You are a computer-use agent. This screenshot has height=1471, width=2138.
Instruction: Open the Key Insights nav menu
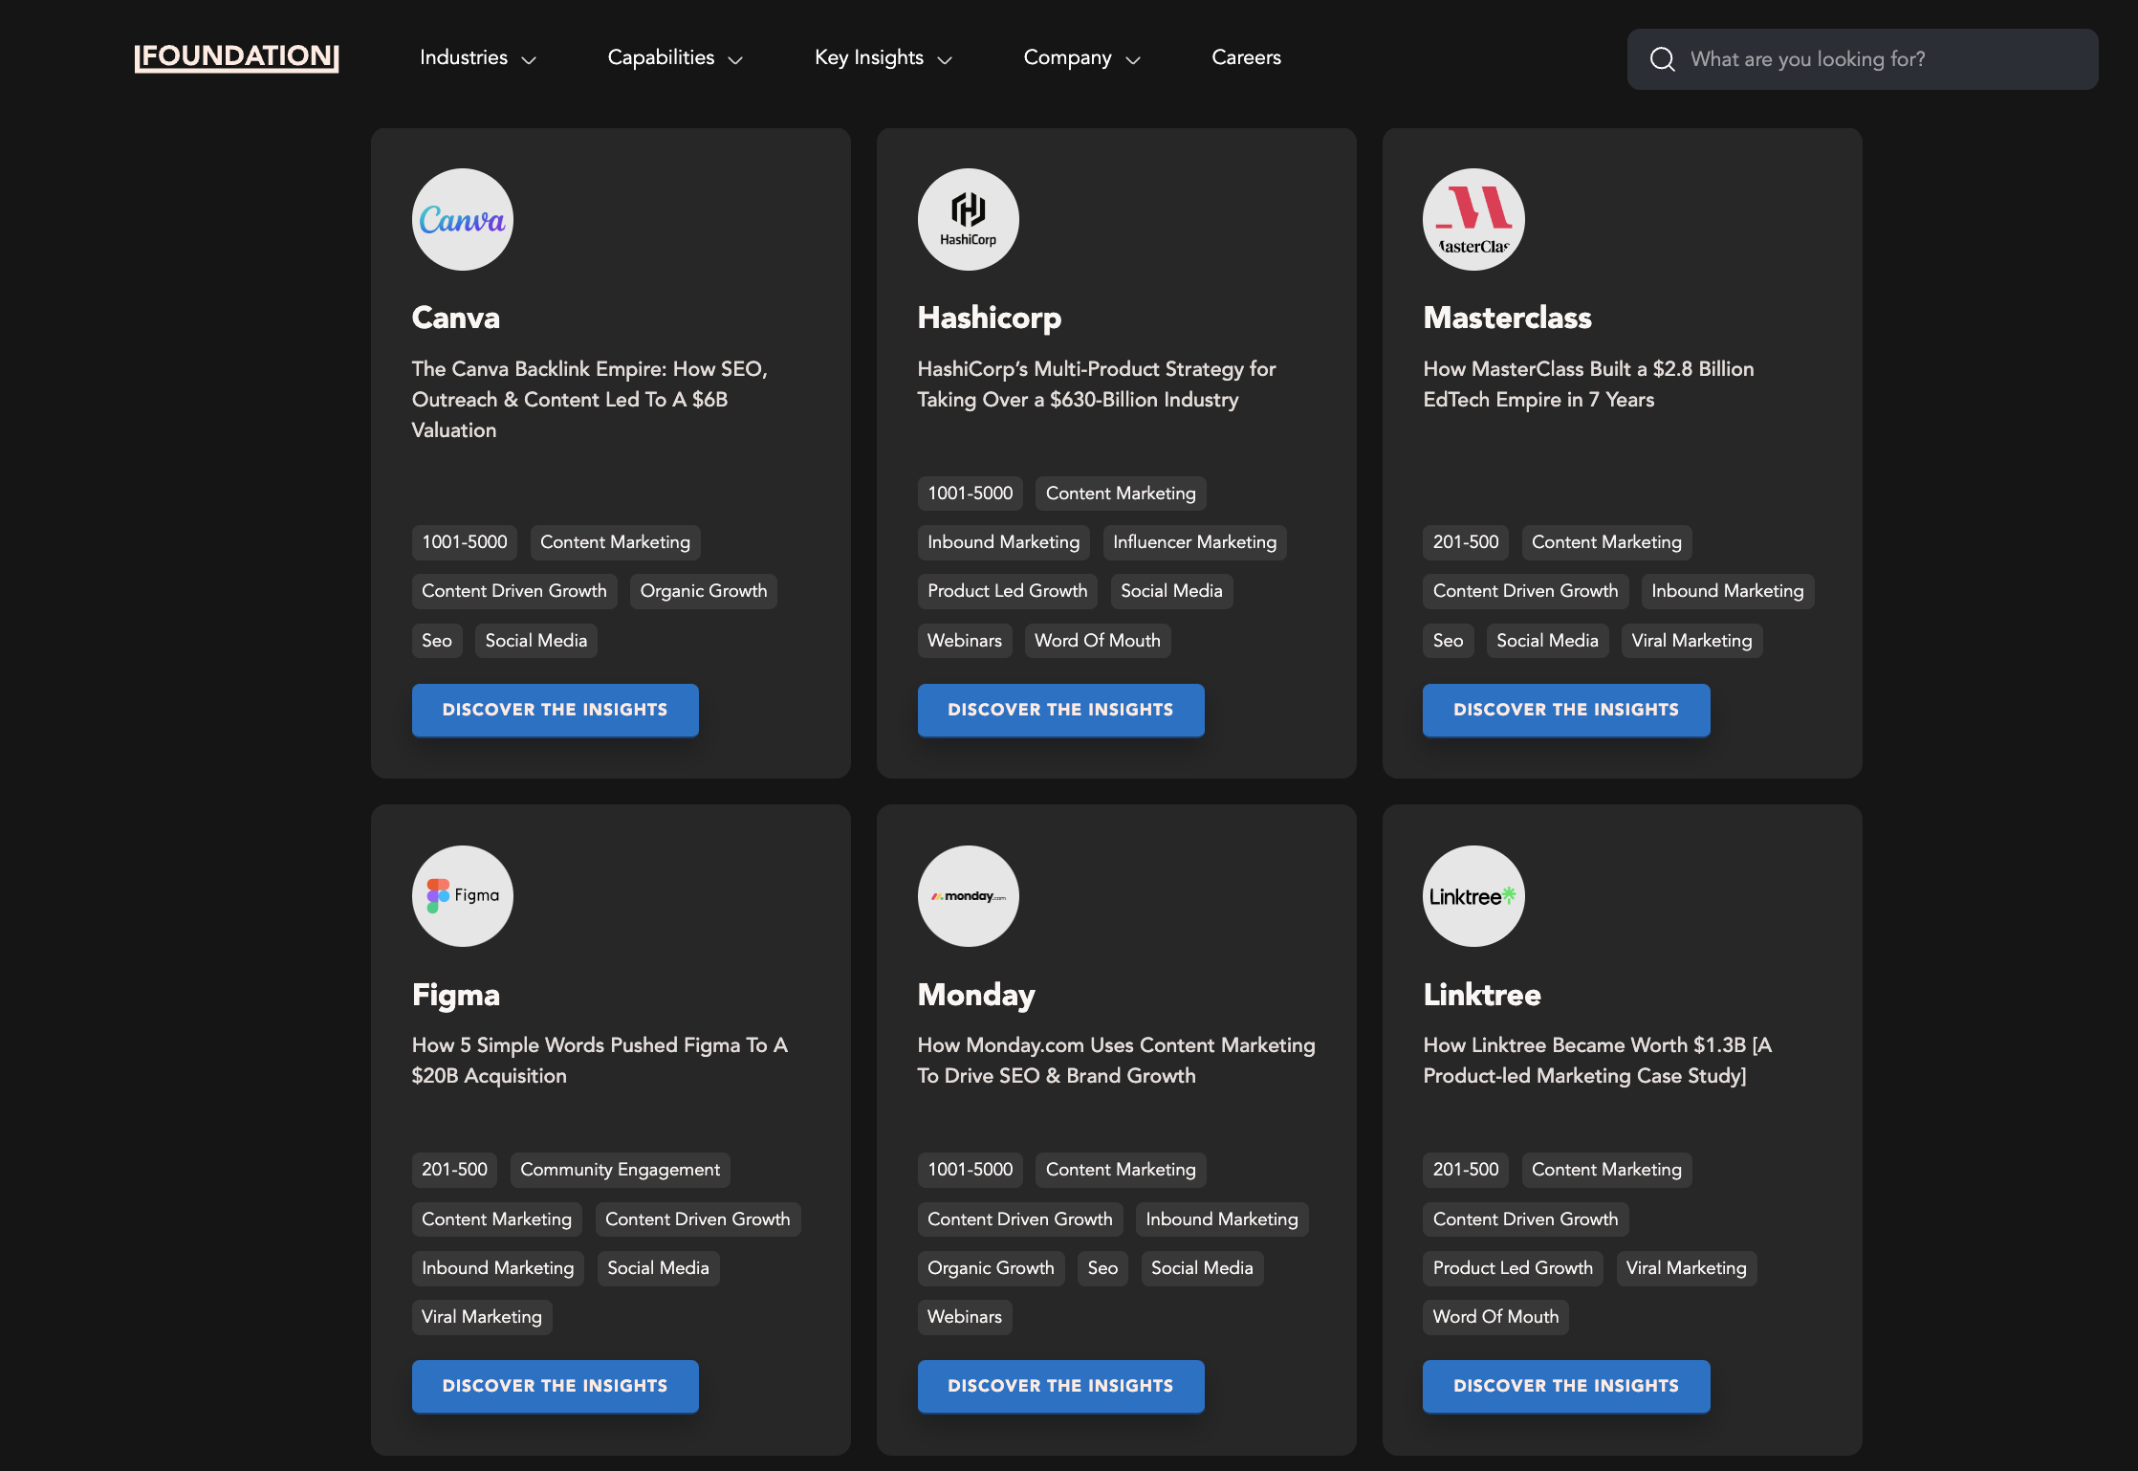tap(869, 57)
